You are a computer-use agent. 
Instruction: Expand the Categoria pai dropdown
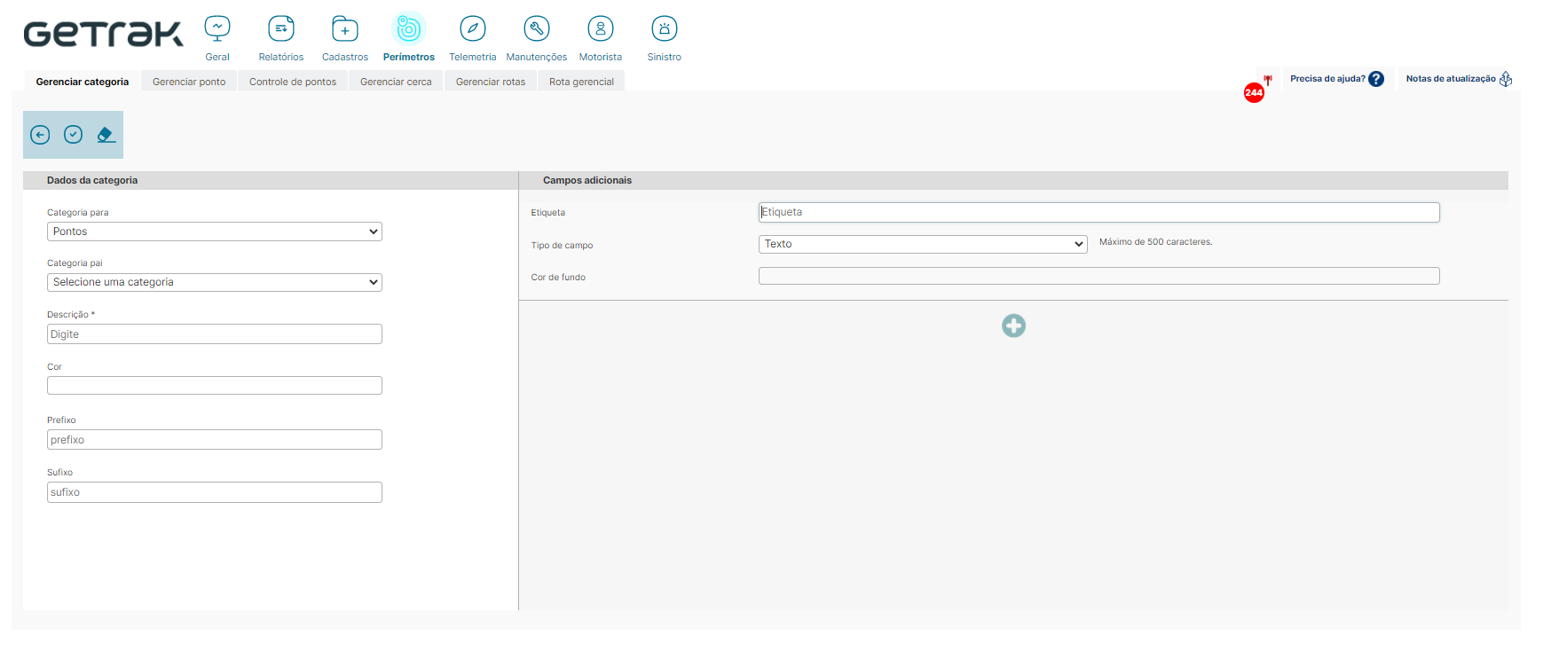coord(215,282)
